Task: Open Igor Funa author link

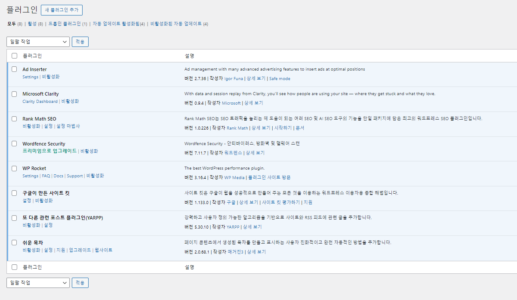Action: point(234,79)
